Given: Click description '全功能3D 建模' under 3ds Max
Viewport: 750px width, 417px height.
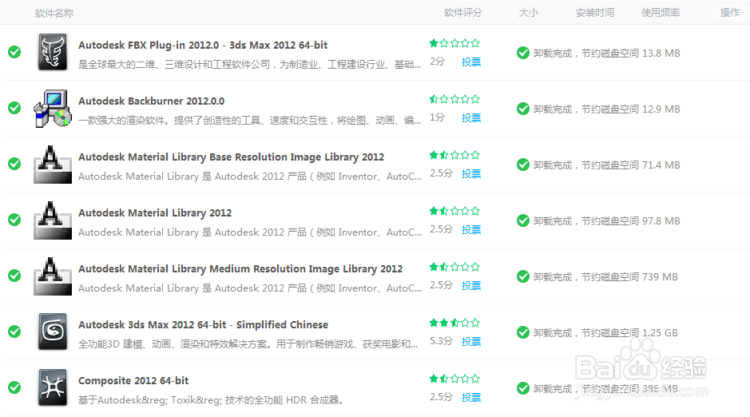Looking at the screenshot, I should (x=248, y=344).
